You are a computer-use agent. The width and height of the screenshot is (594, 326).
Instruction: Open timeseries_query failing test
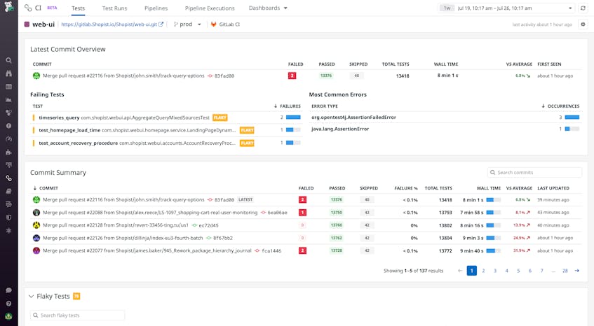click(x=59, y=118)
